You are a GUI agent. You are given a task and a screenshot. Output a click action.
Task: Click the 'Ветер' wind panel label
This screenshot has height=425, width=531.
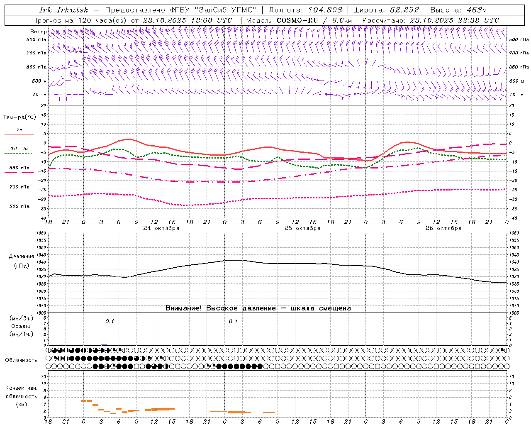[39, 32]
